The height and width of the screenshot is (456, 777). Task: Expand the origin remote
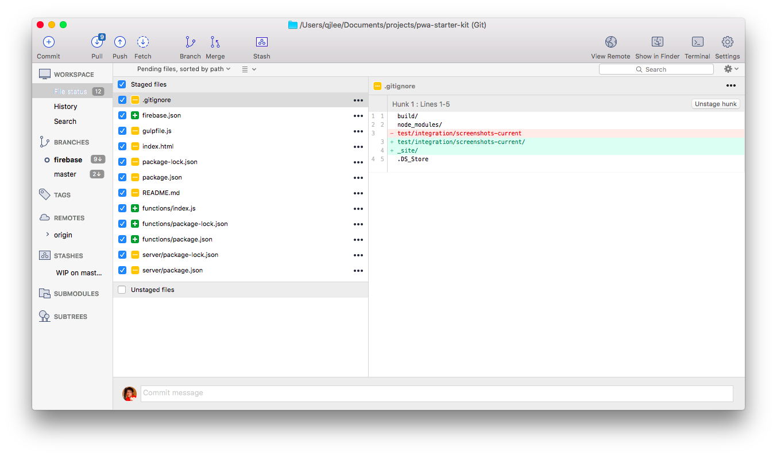tap(48, 235)
